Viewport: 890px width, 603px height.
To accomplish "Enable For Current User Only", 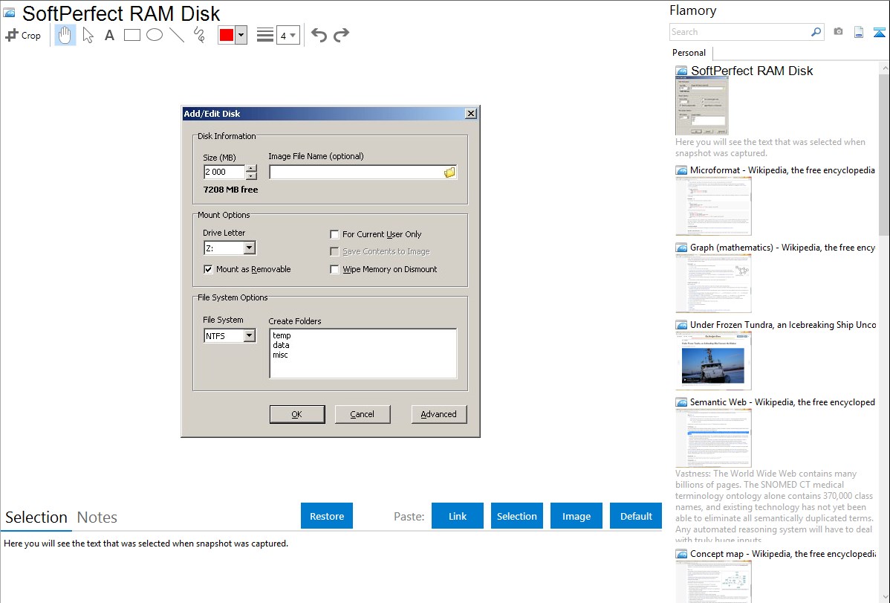I will tap(334, 234).
